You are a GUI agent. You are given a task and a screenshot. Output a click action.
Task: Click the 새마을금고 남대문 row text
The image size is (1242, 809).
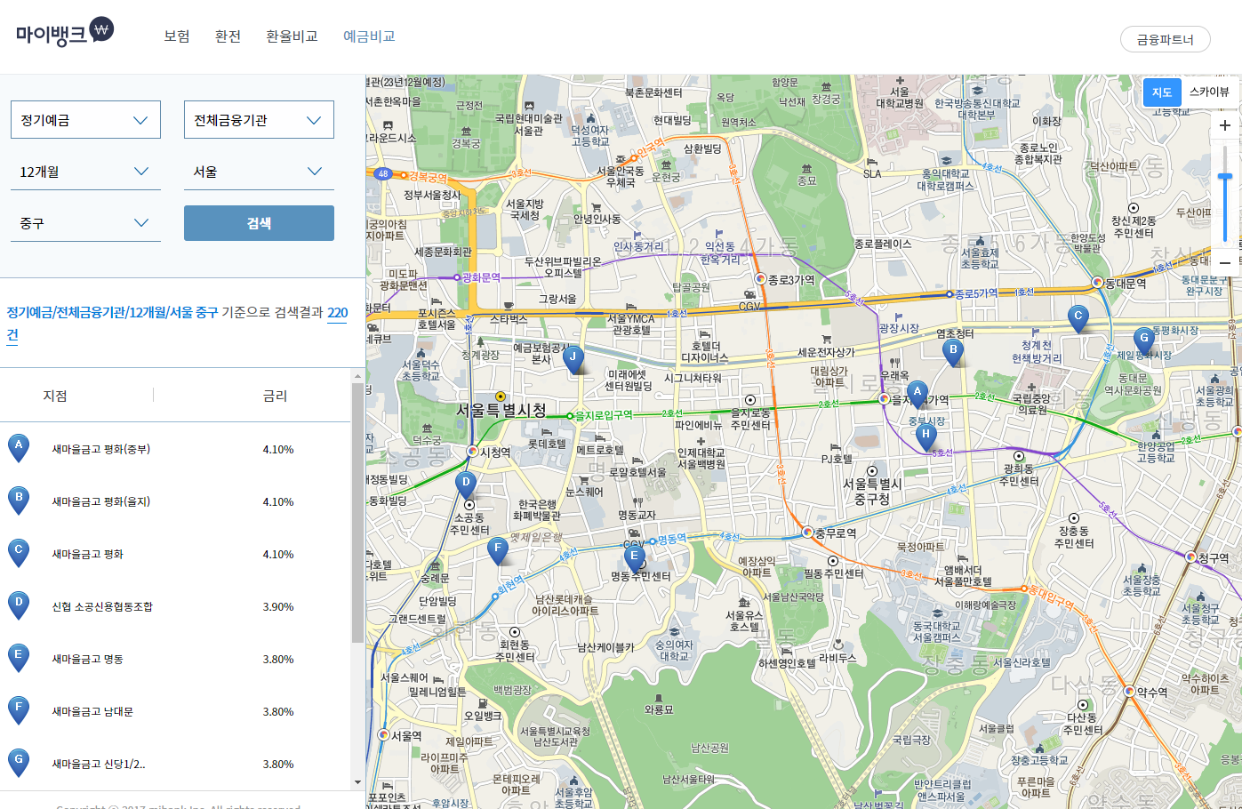(x=92, y=711)
